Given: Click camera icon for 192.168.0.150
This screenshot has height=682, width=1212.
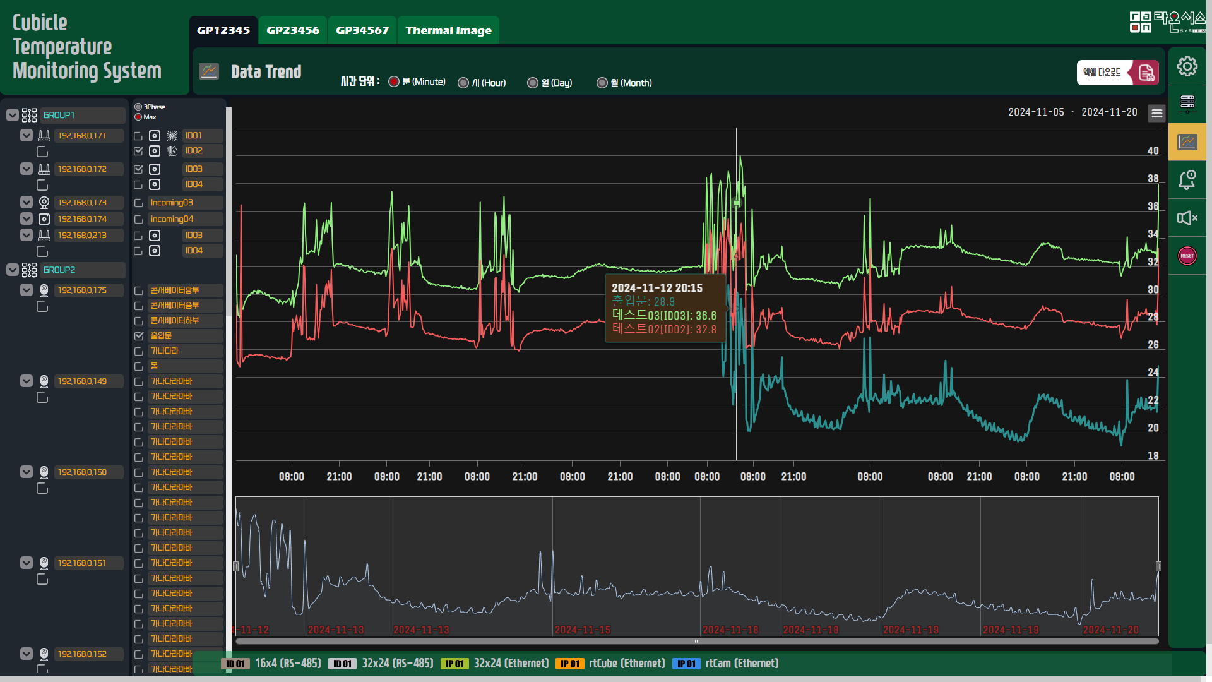Looking at the screenshot, I should (44, 472).
